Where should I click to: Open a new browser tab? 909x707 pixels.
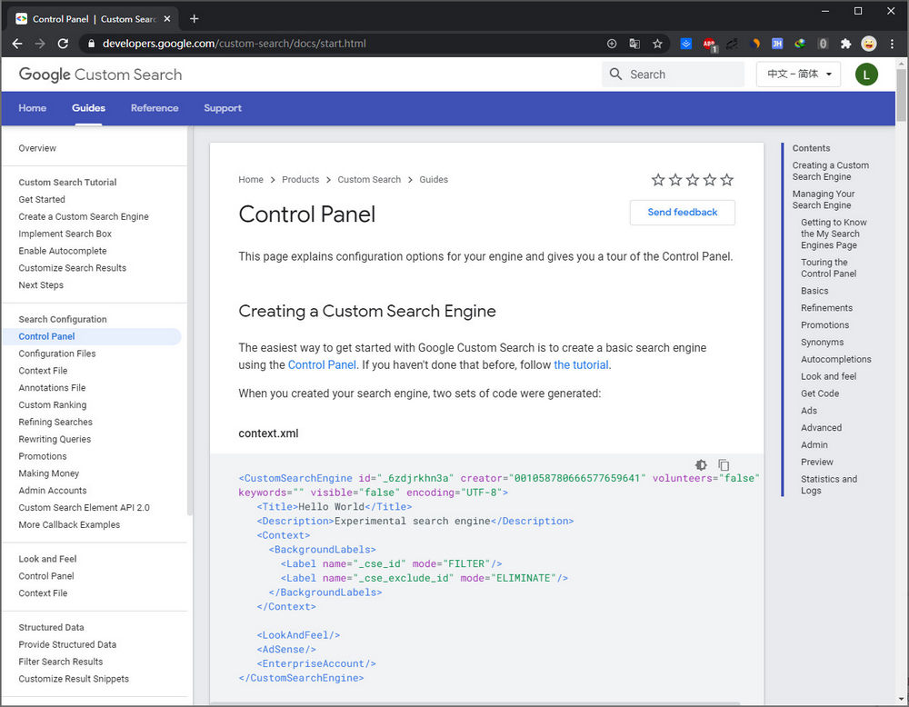point(194,18)
